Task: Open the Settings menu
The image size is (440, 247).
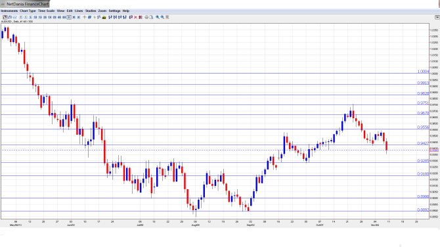Action: (114, 11)
